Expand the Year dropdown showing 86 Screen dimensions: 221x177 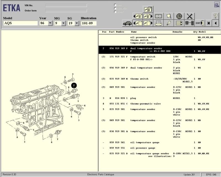[x=50, y=23]
